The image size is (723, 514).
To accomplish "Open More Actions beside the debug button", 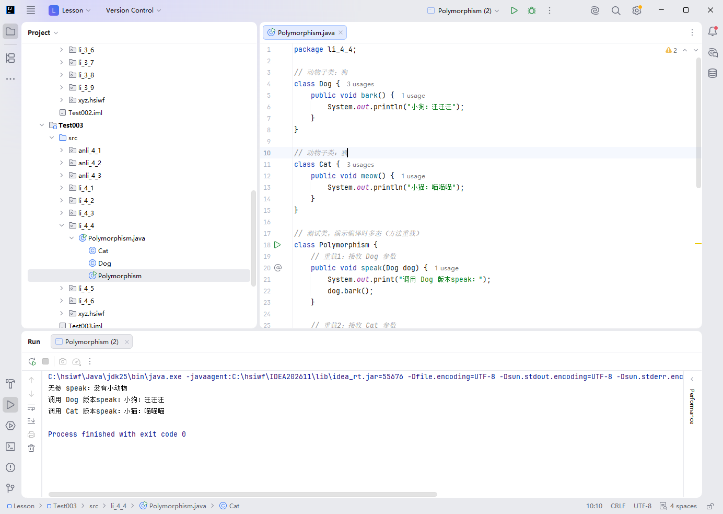I will (x=550, y=10).
